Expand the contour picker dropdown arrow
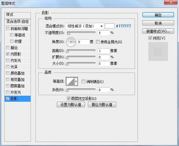The image size is (179, 146). pyautogui.click(x=76, y=82)
